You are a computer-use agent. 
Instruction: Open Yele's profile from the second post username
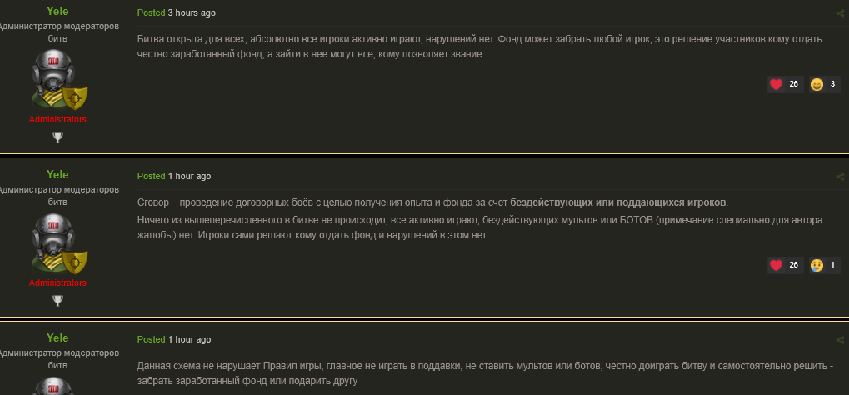pos(57,175)
